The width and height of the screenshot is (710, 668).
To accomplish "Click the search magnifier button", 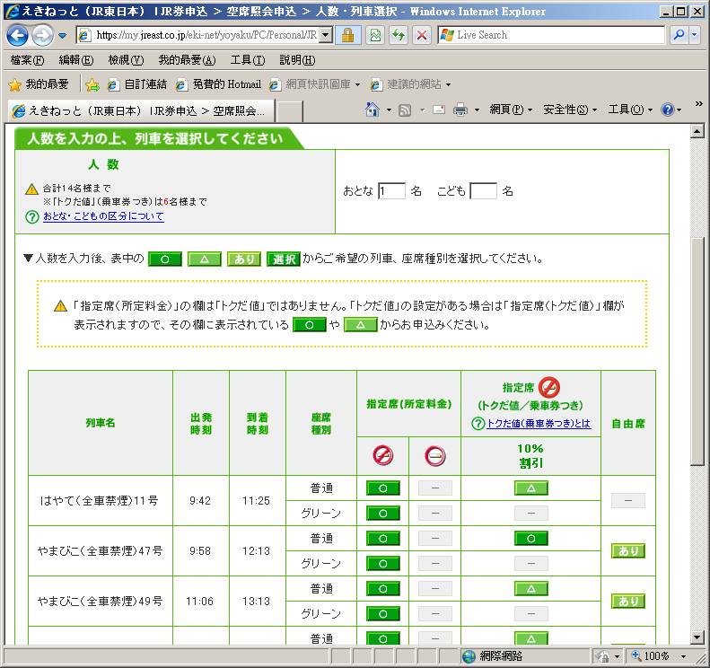I will 679,35.
